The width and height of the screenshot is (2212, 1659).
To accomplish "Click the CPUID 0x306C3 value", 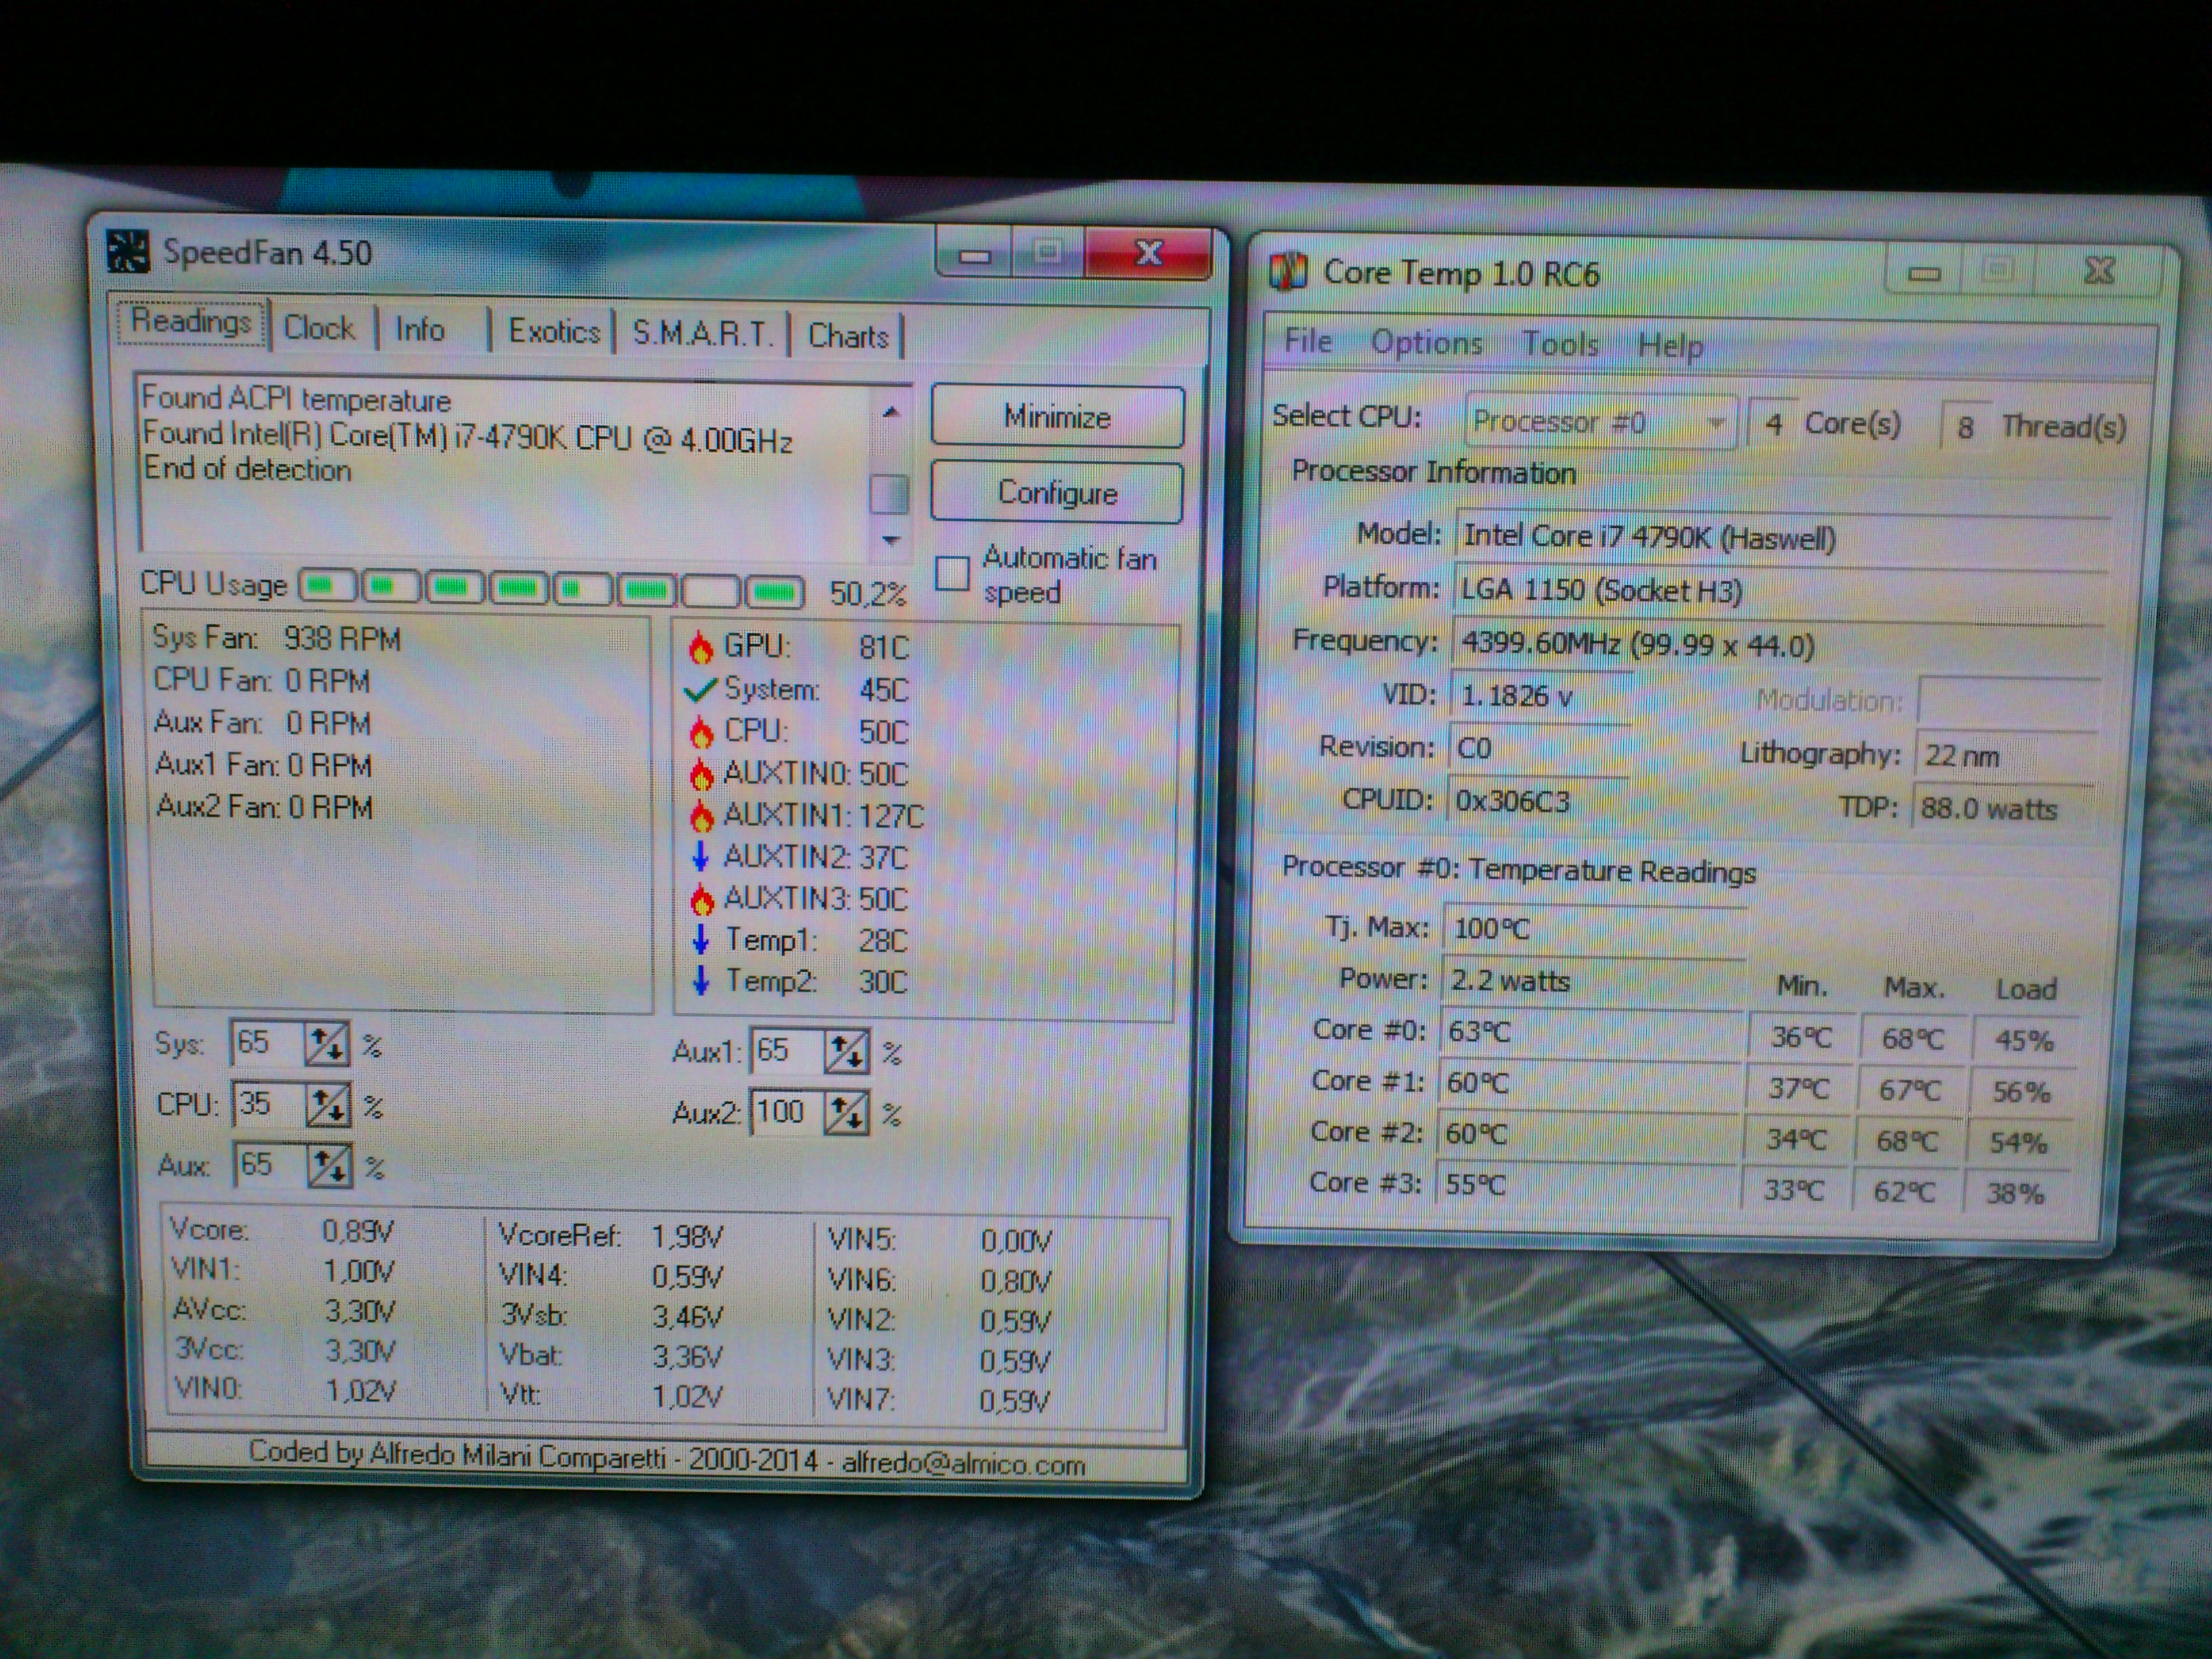I will coord(1538,801).
